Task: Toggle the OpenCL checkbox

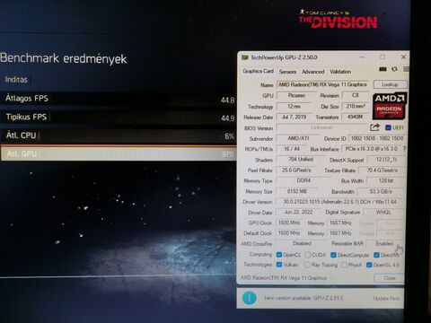Action: click(279, 255)
